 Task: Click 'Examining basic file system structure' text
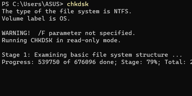[x=101, y=55]
